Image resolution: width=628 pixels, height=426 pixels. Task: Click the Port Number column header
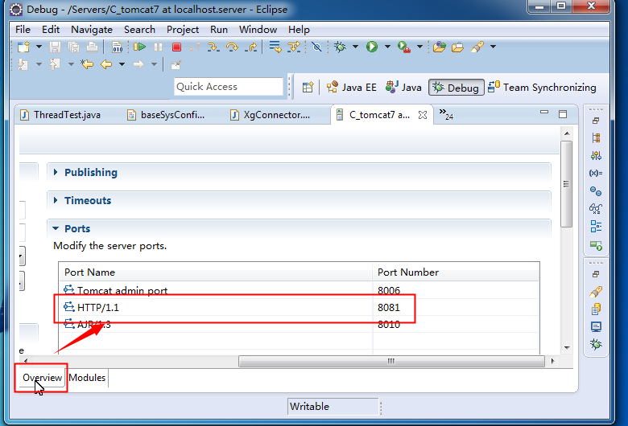pos(456,272)
